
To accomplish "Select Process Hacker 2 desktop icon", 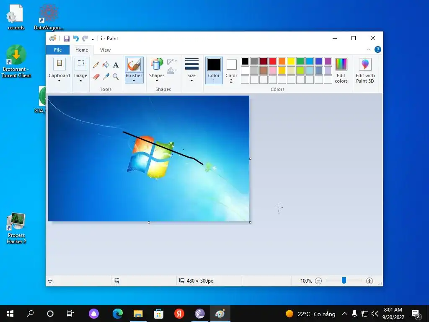I will pos(16,229).
